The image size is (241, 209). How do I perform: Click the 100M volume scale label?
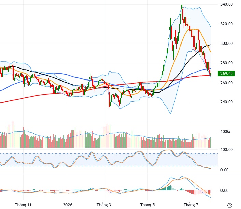tap(225, 132)
